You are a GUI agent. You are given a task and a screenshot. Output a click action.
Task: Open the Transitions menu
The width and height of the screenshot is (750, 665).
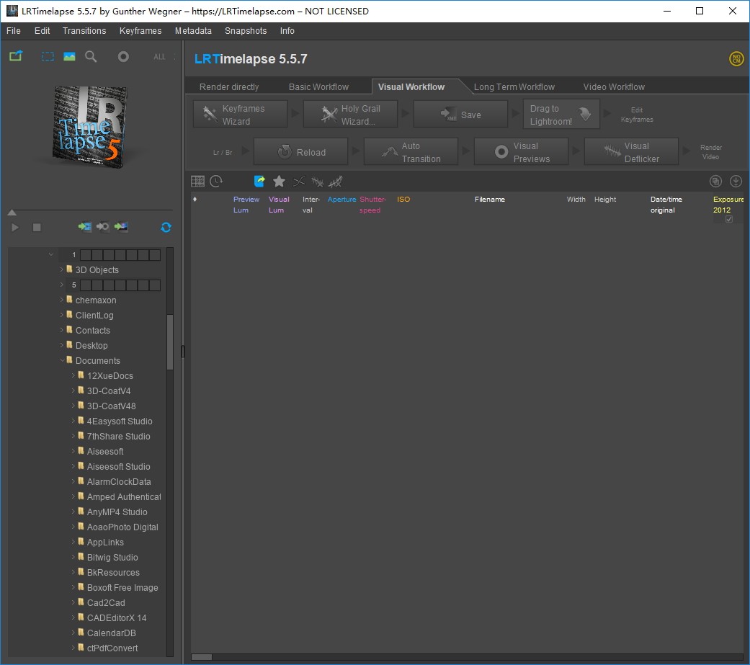(84, 30)
